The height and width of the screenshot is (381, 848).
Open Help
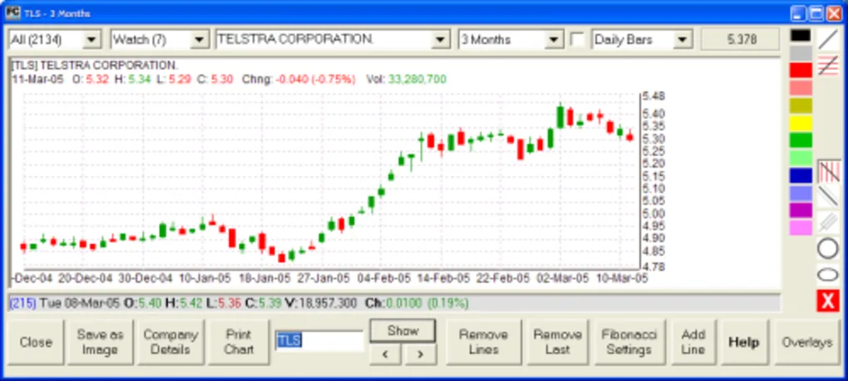[743, 342]
